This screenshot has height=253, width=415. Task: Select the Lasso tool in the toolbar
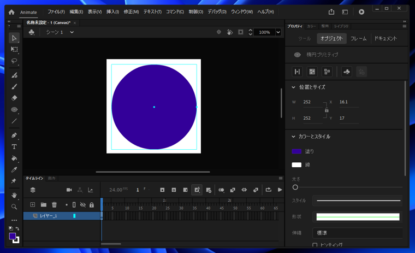pyautogui.click(x=14, y=61)
